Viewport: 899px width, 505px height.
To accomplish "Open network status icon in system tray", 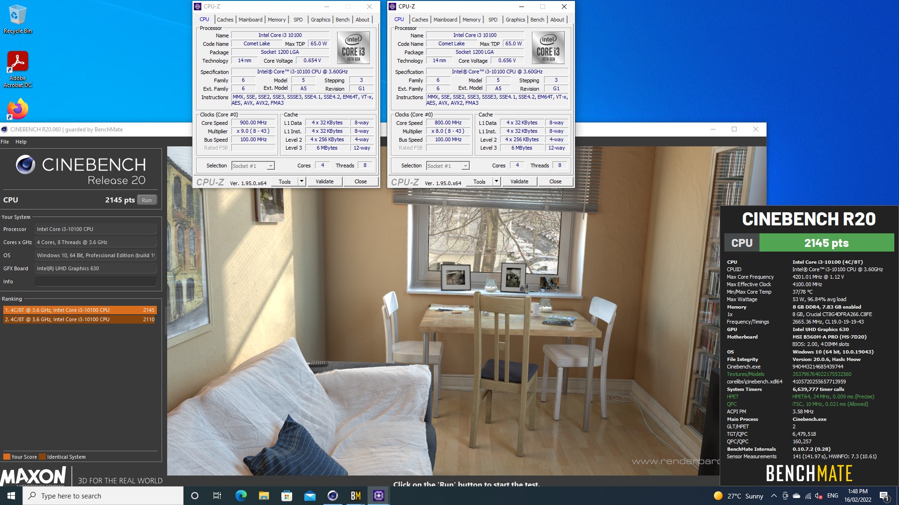I will tap(808, 496).
